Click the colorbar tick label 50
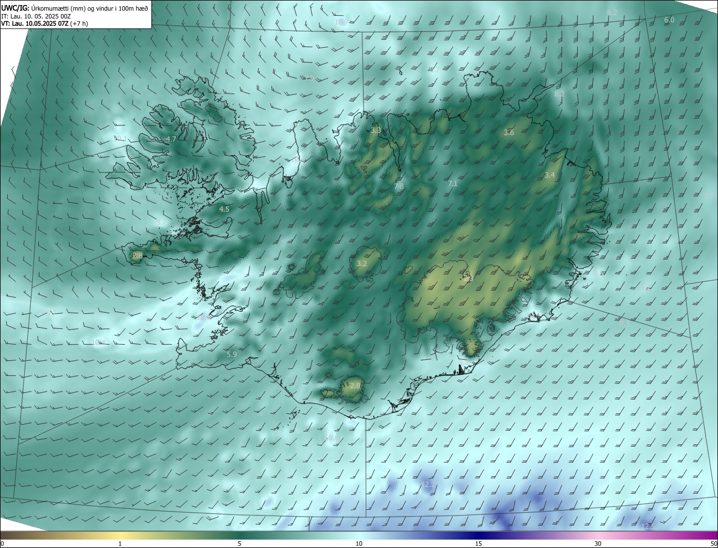This screenshot has height=548, width=718. [714, 544]
